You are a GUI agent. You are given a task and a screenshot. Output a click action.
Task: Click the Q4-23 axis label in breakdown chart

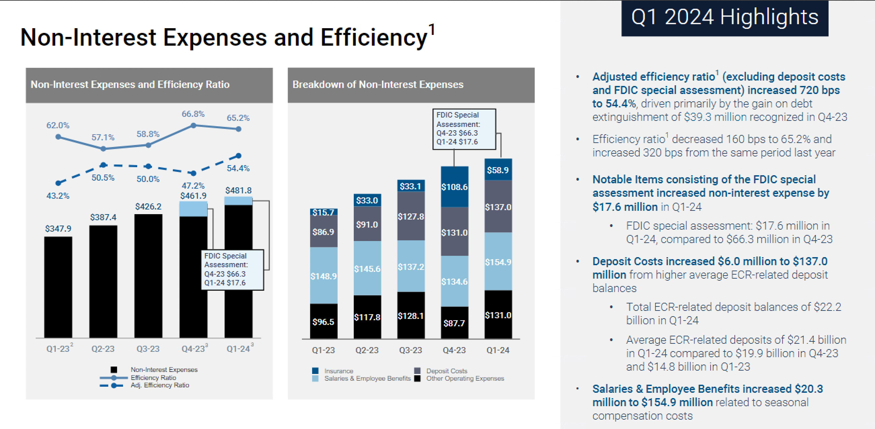pyautogui.click(x=454, y=350)
